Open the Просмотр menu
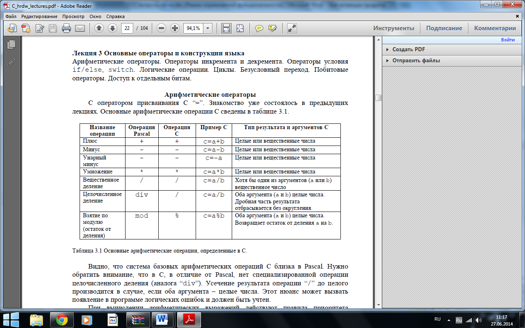Image resolution: width=525 pixels, height=328 pixels. click(73, 16)
